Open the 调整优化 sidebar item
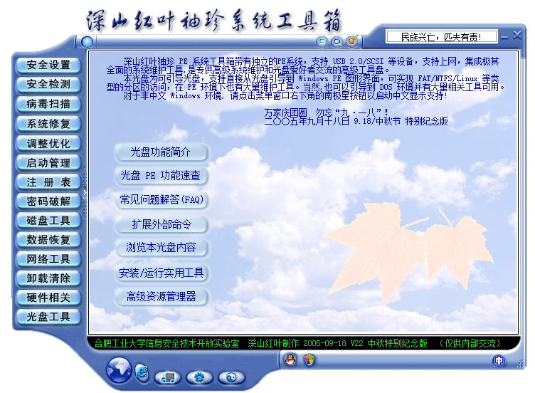The image size is (535, 393). click(x=48, y=143)
